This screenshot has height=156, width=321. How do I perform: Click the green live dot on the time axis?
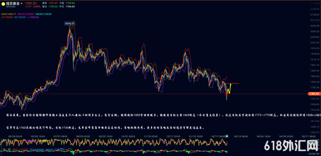point(227,136)
